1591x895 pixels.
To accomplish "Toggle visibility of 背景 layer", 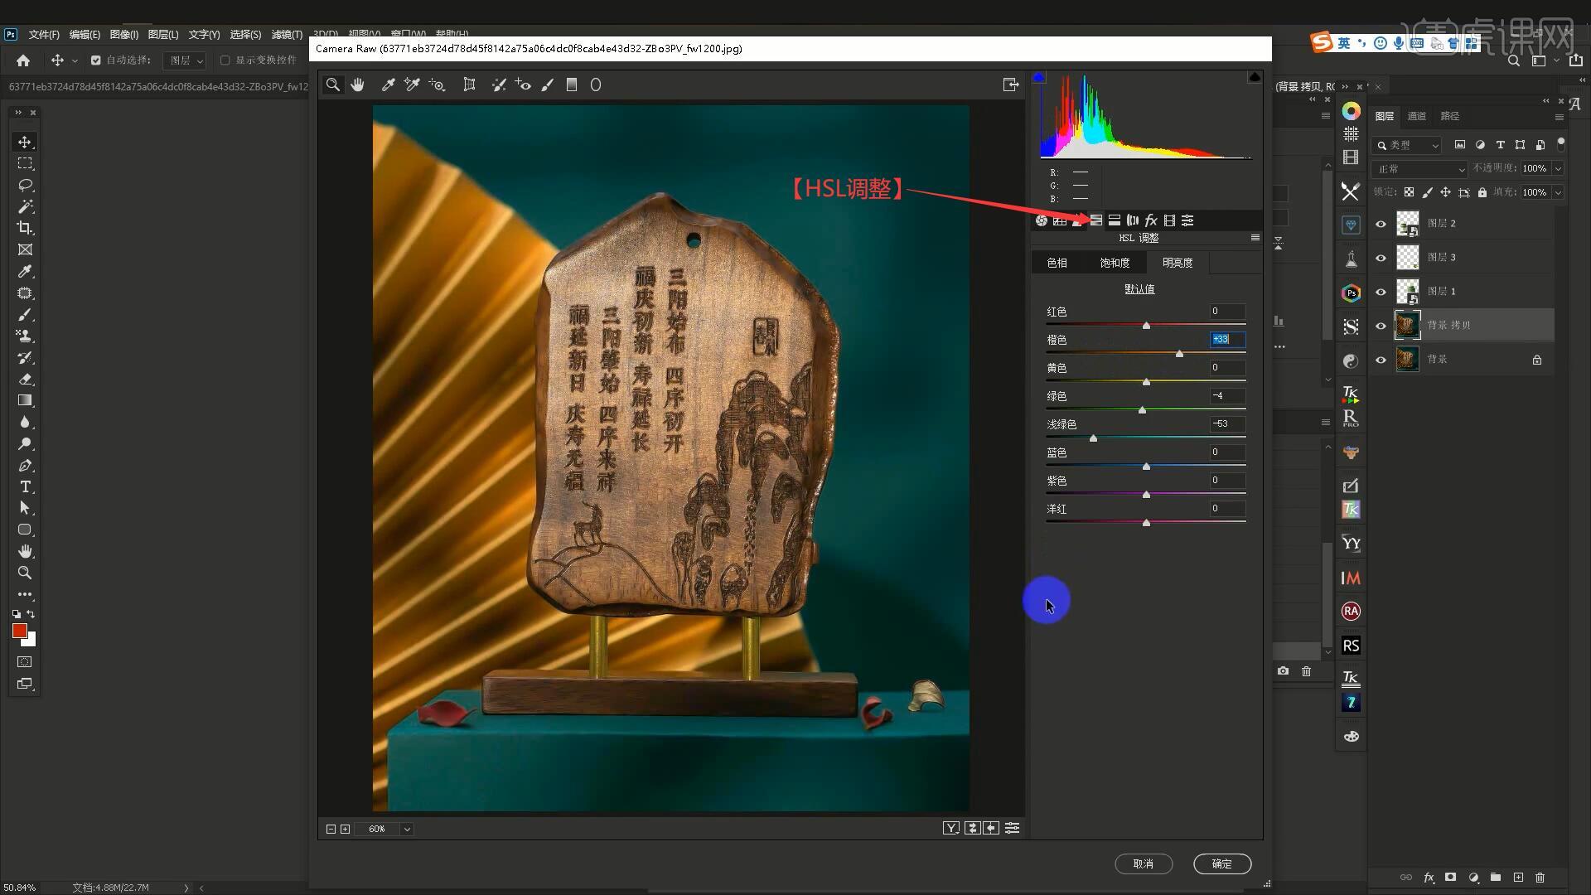I will pyautogui.click(x=1381, y=360).
